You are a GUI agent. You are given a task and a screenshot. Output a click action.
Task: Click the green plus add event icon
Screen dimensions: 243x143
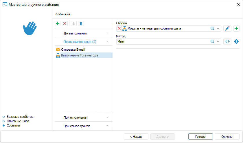point(58,23)
